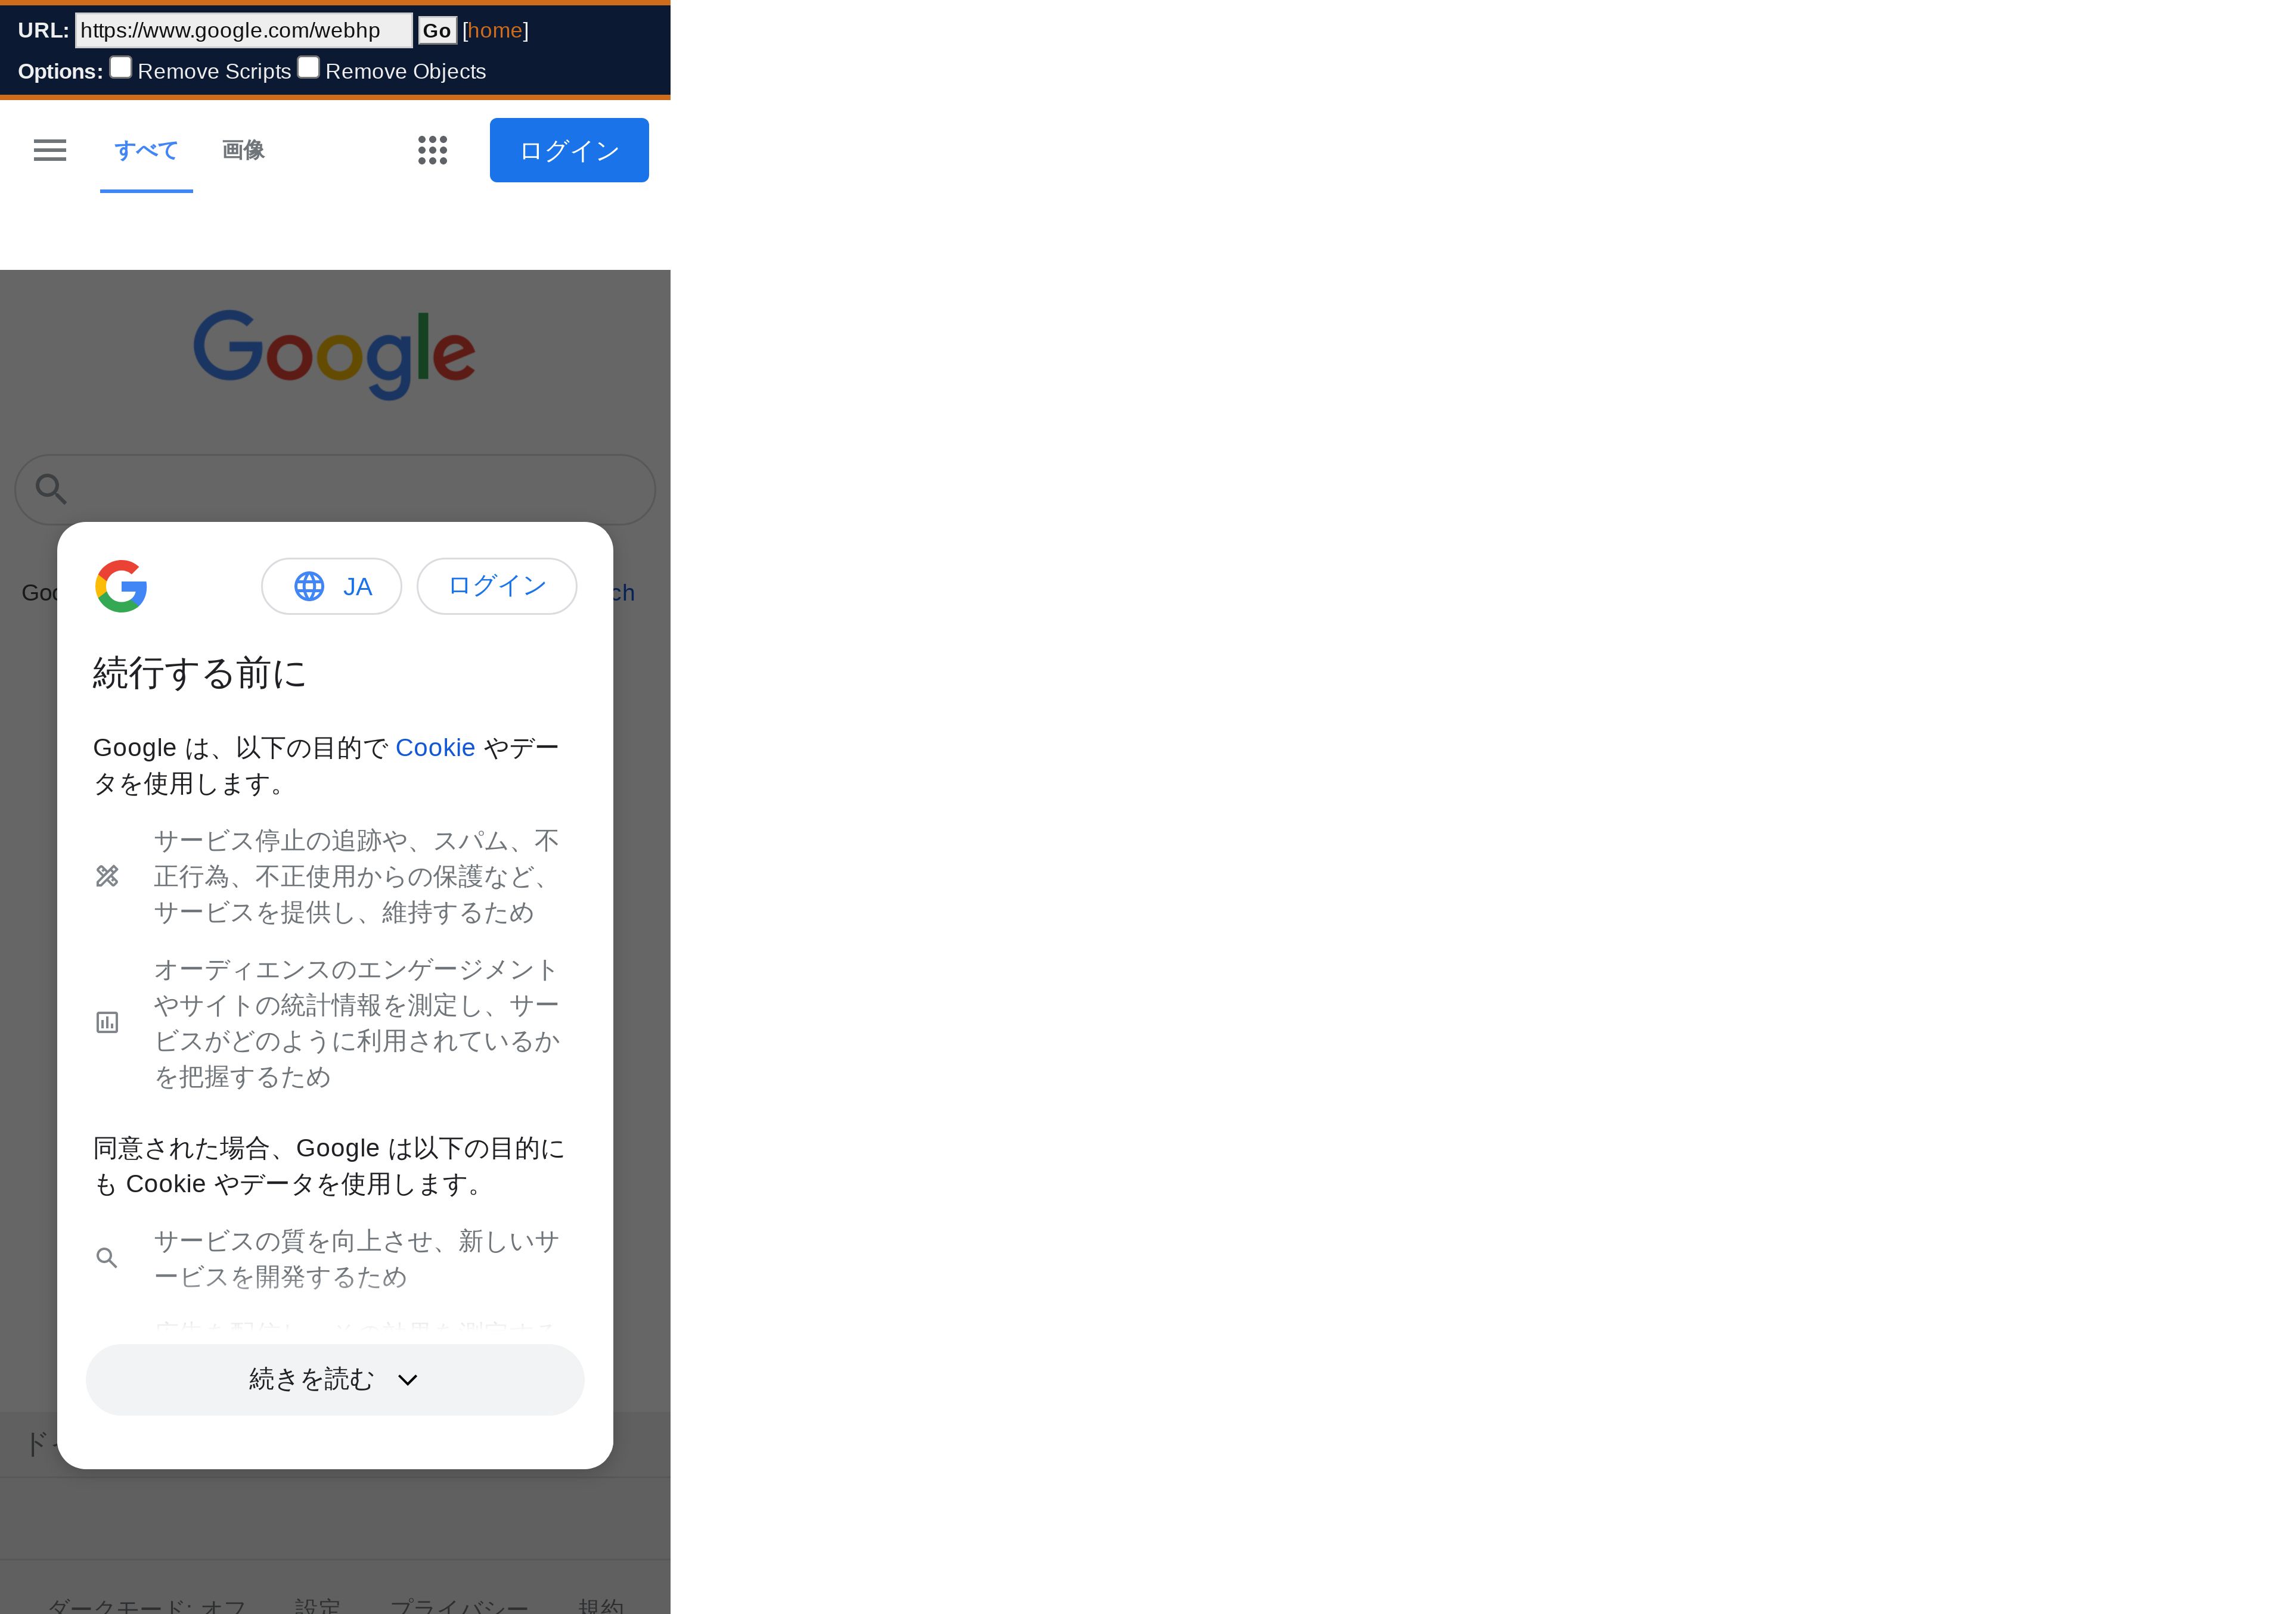
Task: Toggle the Remove Scripts checkbox
Action: 120,68
